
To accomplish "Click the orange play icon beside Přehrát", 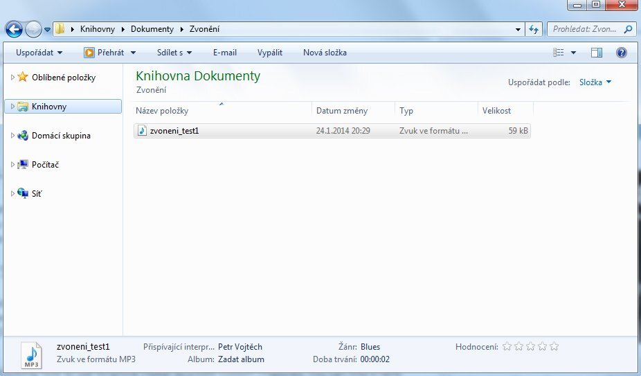I will [x=89, y=53].
